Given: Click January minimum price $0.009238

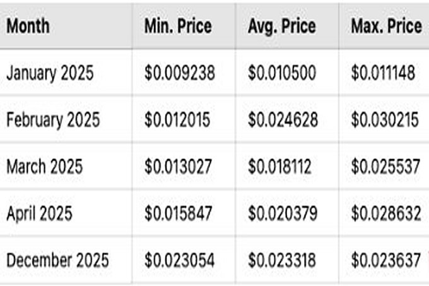Looking at the screenshot, I should 180,73.
